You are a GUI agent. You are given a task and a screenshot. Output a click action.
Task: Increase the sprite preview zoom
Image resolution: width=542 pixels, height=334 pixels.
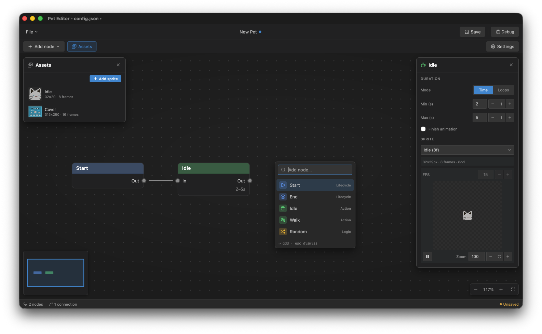(508, 256)
